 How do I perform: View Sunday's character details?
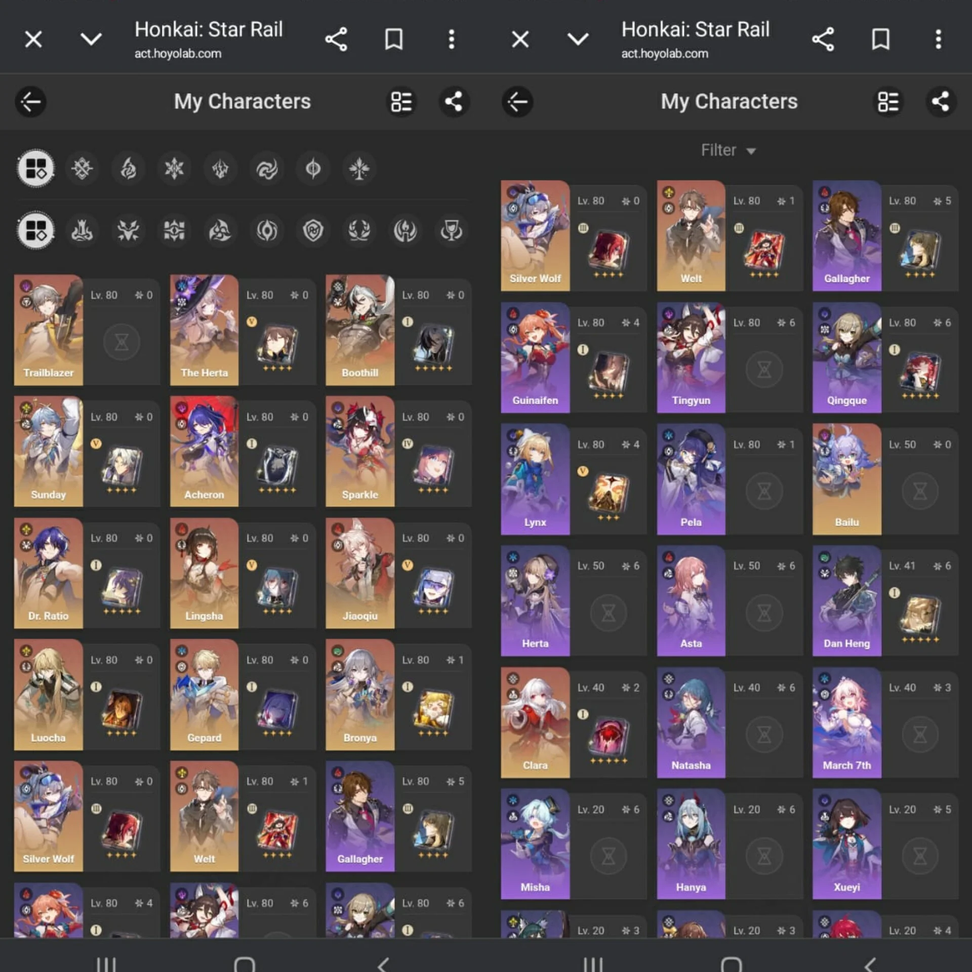(x=87, y=452)
